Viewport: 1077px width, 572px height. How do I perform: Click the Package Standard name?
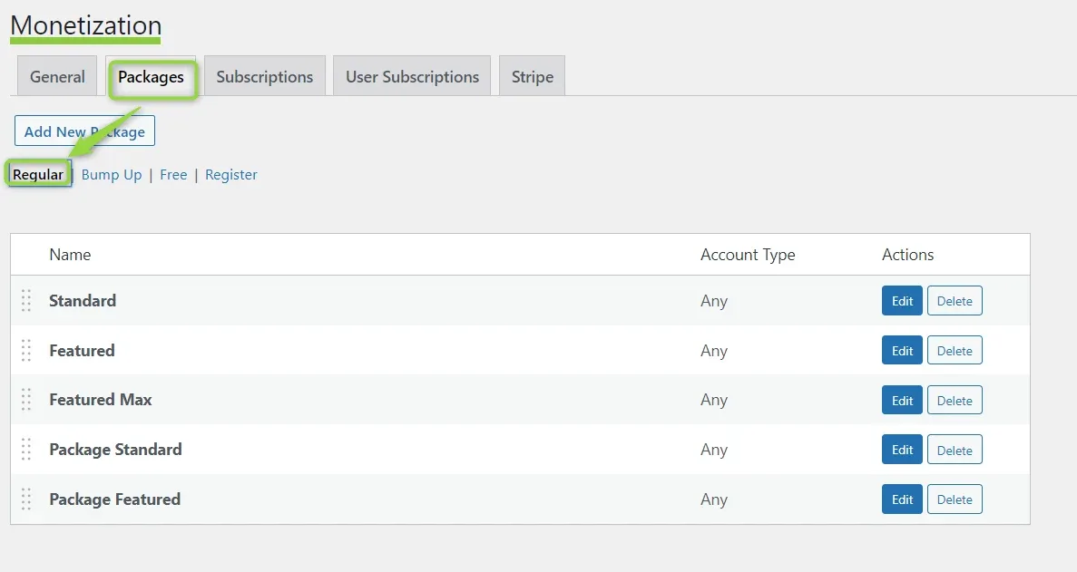click(115, 450)
